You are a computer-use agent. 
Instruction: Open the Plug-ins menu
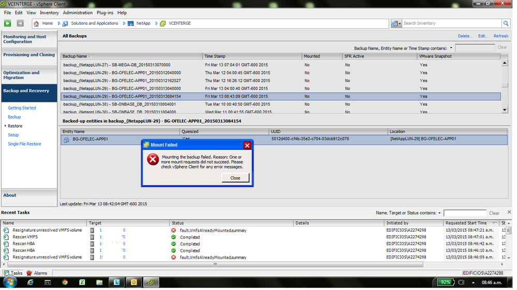(x=106, y=13)
